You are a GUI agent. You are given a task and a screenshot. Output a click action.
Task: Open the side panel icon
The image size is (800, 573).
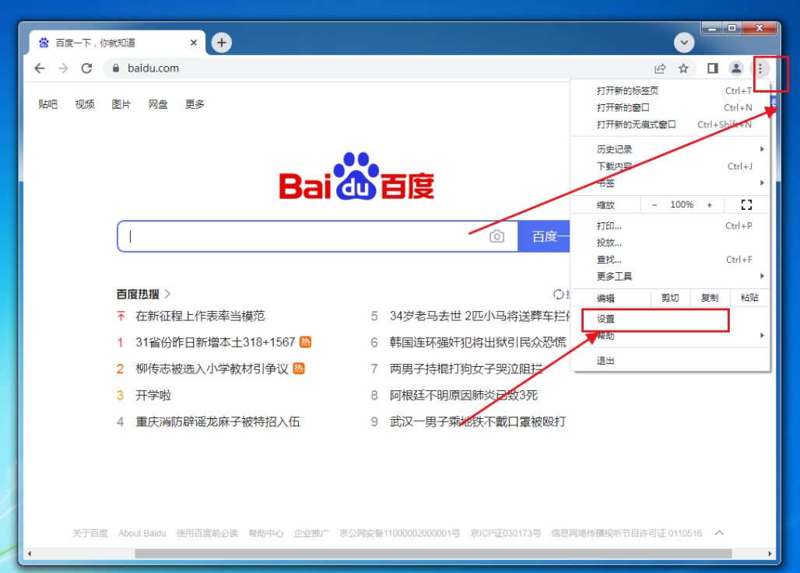713,68
